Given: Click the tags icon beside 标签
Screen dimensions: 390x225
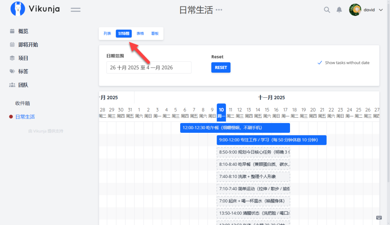Looking at the screenshot, I should pyautogui.click(x=12, y=71).
